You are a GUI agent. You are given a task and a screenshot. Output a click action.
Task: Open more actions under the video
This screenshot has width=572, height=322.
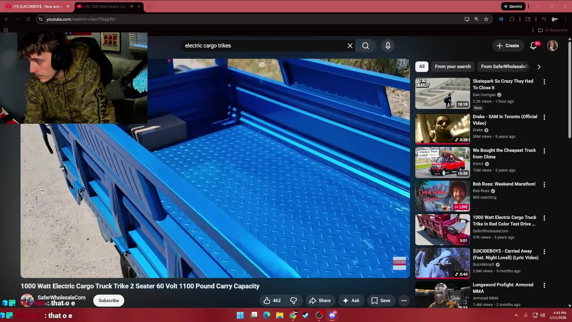click(404, 301)
